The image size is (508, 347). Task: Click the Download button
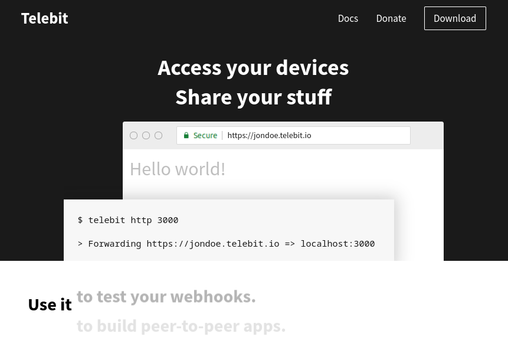point(455,18)
